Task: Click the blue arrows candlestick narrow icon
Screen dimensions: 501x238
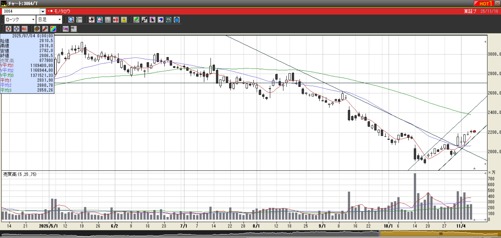Action: click(16, 29)
